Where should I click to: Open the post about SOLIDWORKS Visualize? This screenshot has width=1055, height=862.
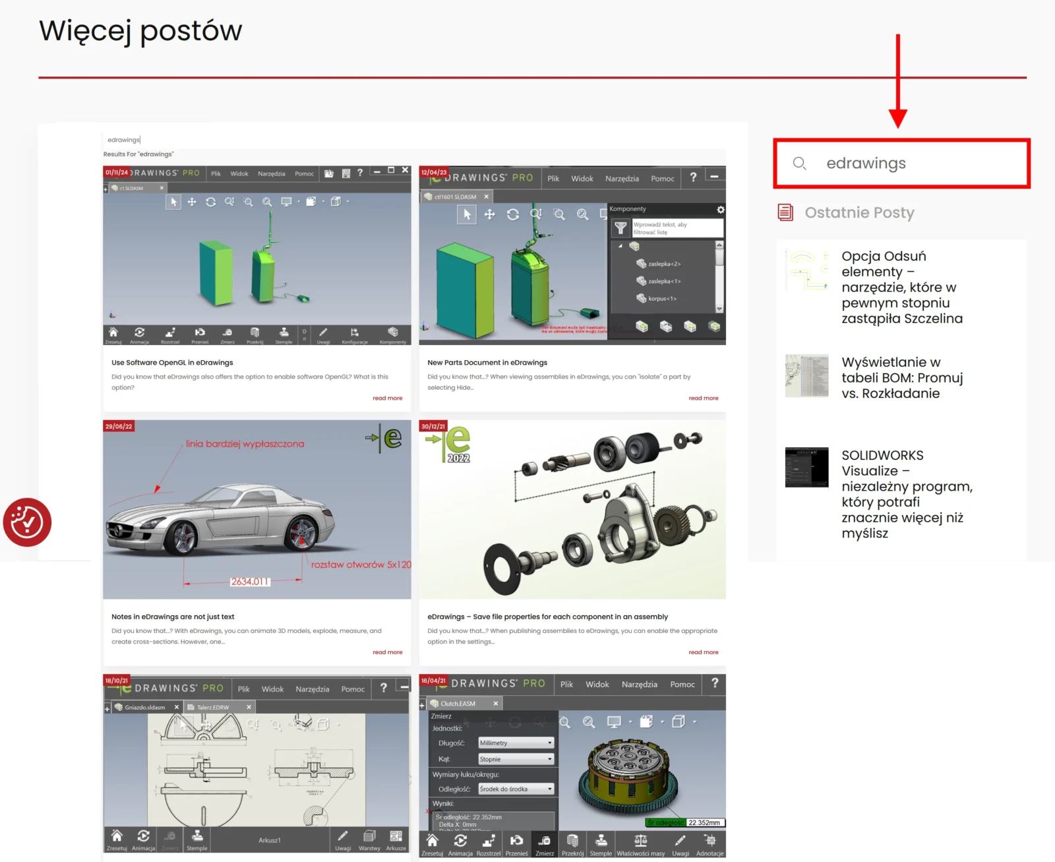[x=907, y=494]
